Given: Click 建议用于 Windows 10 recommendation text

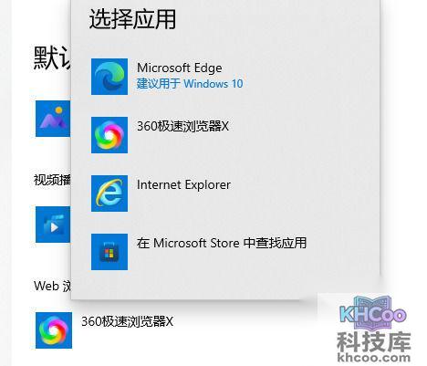Looking at the screenshot, I should [190, 83].
